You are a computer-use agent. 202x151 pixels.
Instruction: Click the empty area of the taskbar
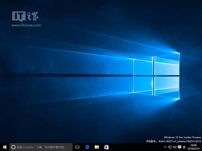[x=135, y=147]
